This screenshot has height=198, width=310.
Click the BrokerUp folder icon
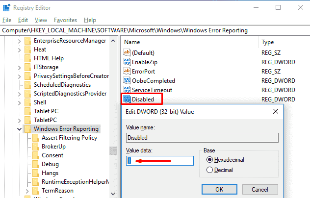pyautogui.click(x=36, y=147)
